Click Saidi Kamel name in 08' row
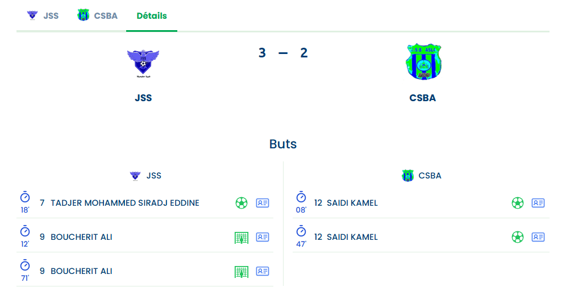Viewport: 566px width, 295px height. (352, 203)
